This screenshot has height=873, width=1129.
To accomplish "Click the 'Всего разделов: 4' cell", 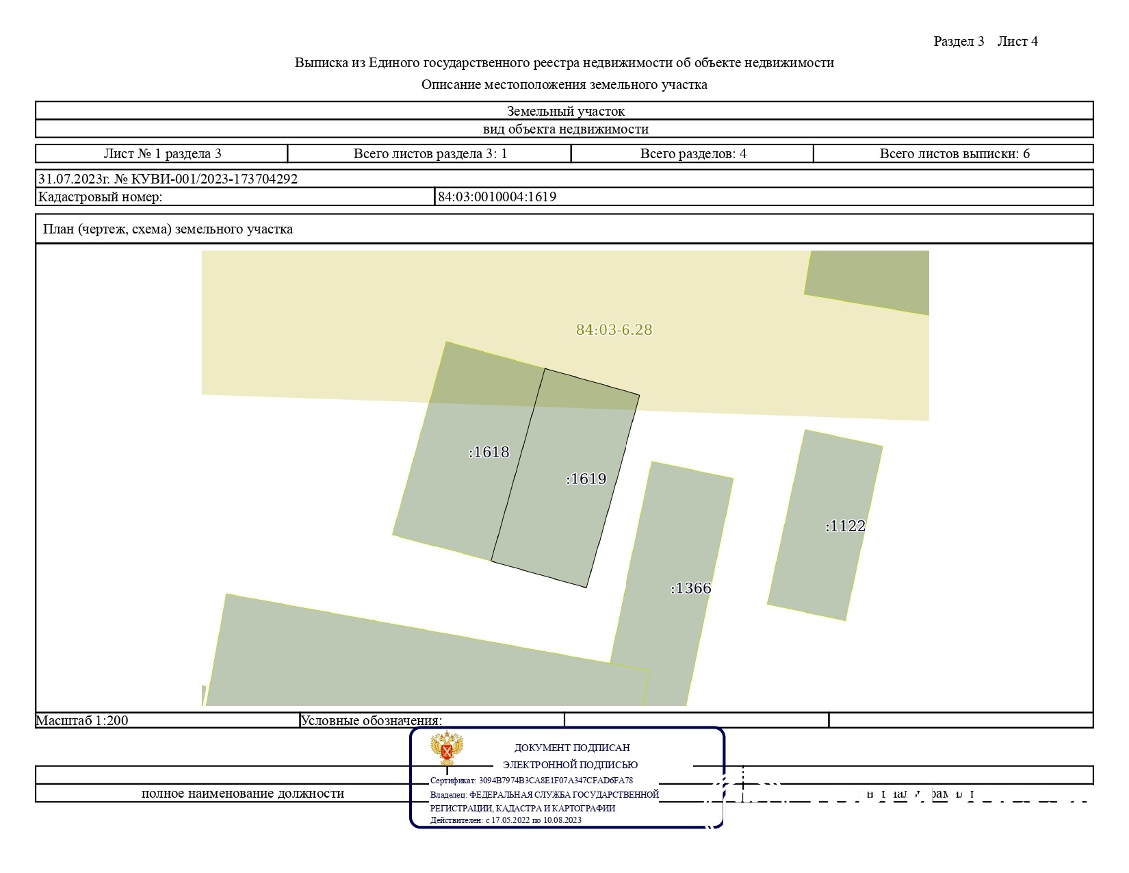I will (x=692, y=153).
